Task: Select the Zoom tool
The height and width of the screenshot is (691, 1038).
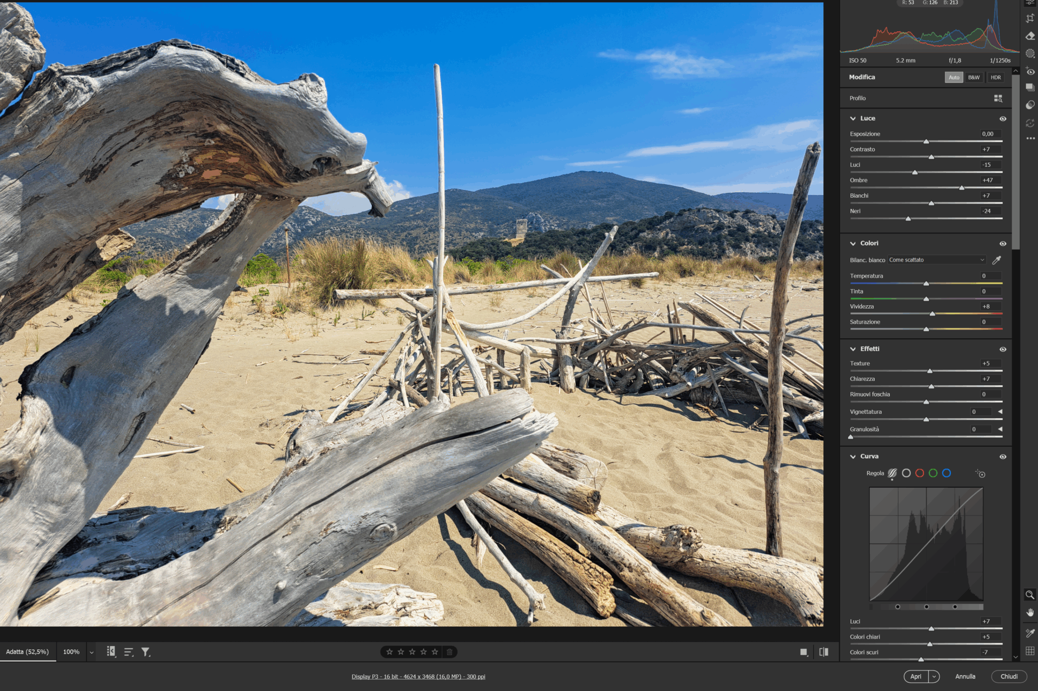Action: coord(1030,595)
